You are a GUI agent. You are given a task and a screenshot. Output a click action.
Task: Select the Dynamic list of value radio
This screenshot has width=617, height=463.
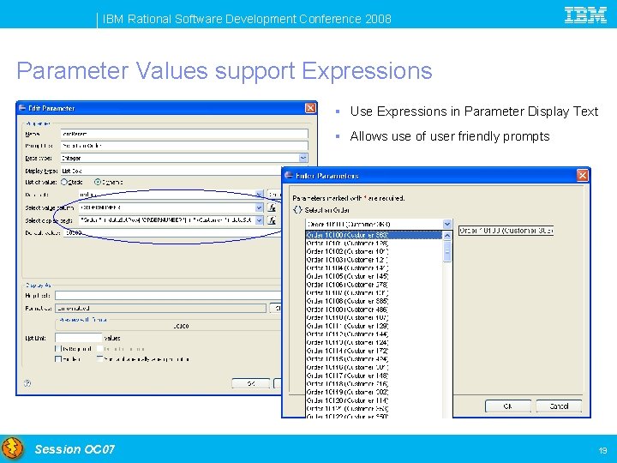pyautogui.click(x=98, y=182)
